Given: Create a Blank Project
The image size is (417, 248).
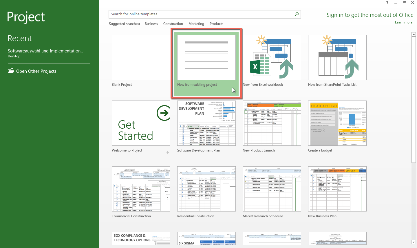Looking at the screenshot, I should click(141, 57).
